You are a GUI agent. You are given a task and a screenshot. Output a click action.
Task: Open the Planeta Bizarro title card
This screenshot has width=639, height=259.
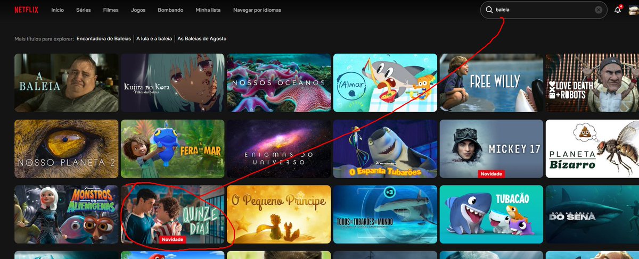tap(592, 148)
